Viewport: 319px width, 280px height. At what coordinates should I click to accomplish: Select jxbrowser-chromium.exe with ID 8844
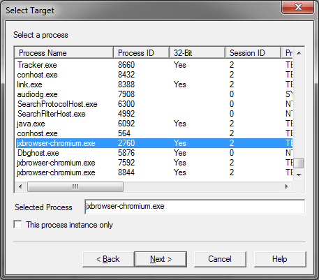click(154, 172)
